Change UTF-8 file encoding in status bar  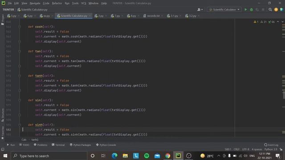coord(245,149)
